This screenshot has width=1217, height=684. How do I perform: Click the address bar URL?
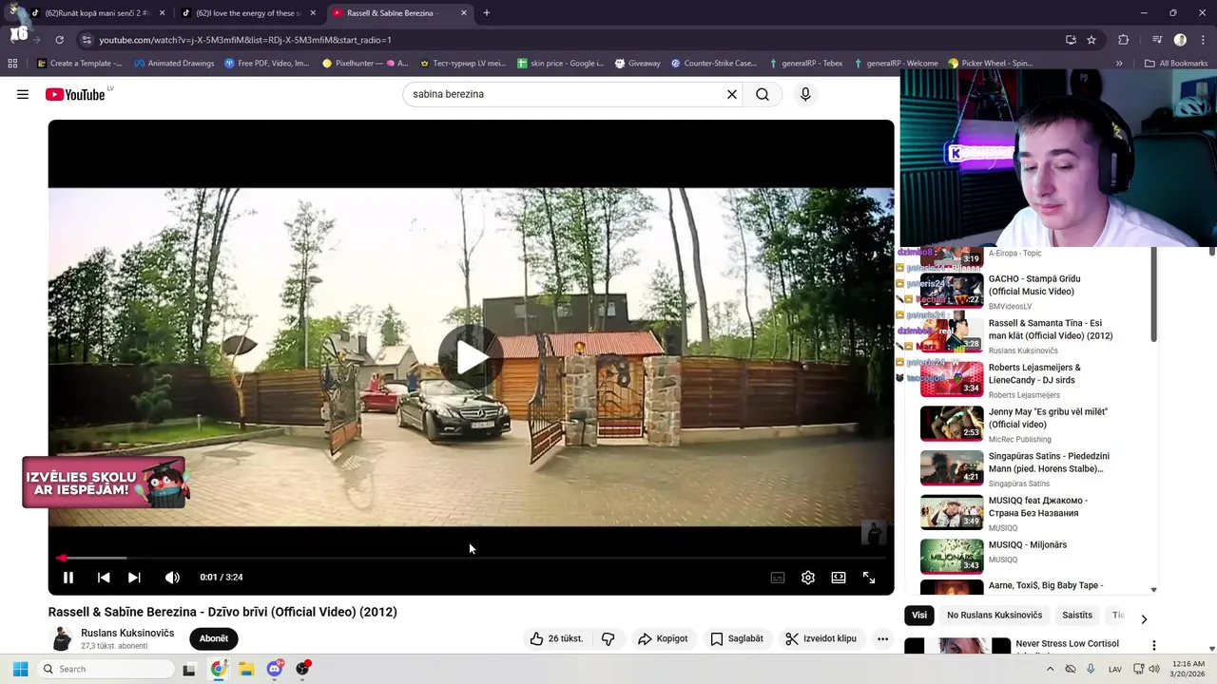pos(245,40)
